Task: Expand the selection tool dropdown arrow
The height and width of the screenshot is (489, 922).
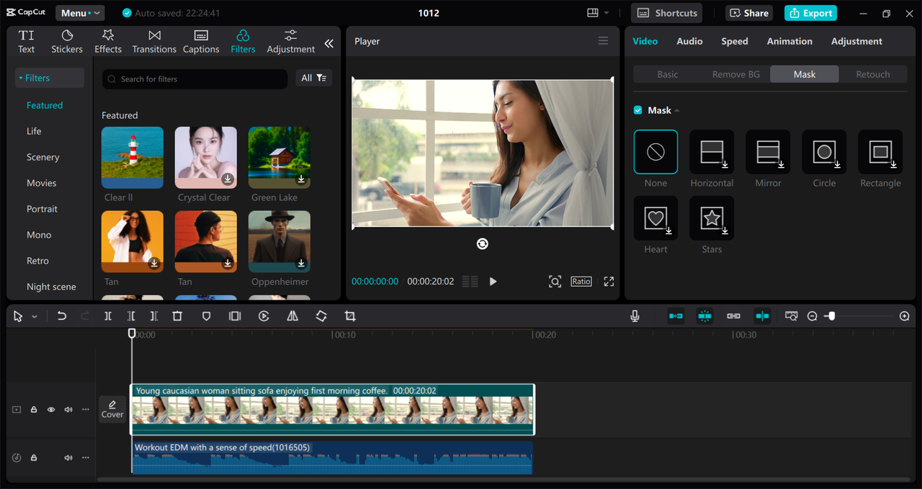Action: (x=34, y=316)
